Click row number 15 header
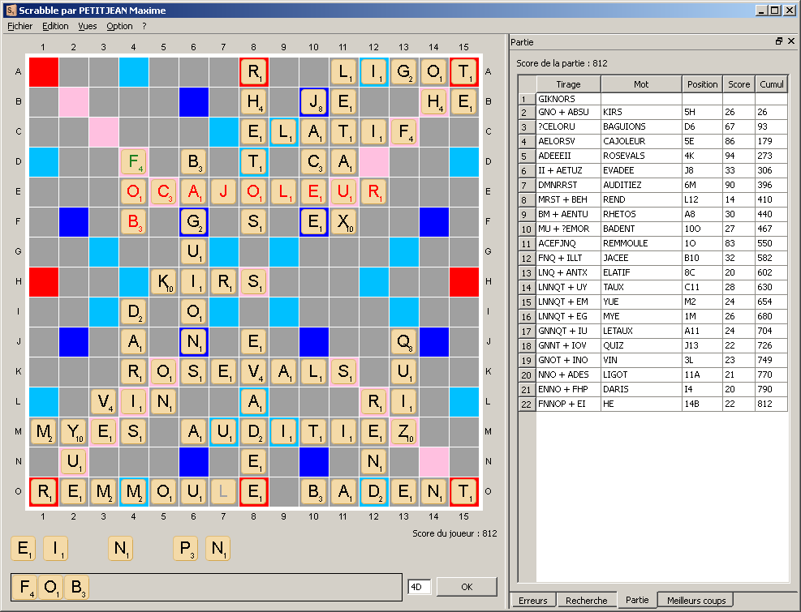The width and height of the screenshot is (801, 612). [x=527, y=302]
